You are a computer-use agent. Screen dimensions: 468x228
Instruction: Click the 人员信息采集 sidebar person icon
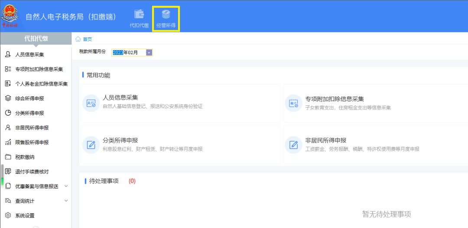[8, 54]
